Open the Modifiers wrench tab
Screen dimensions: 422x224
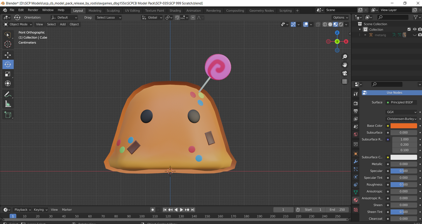[356, 162]
